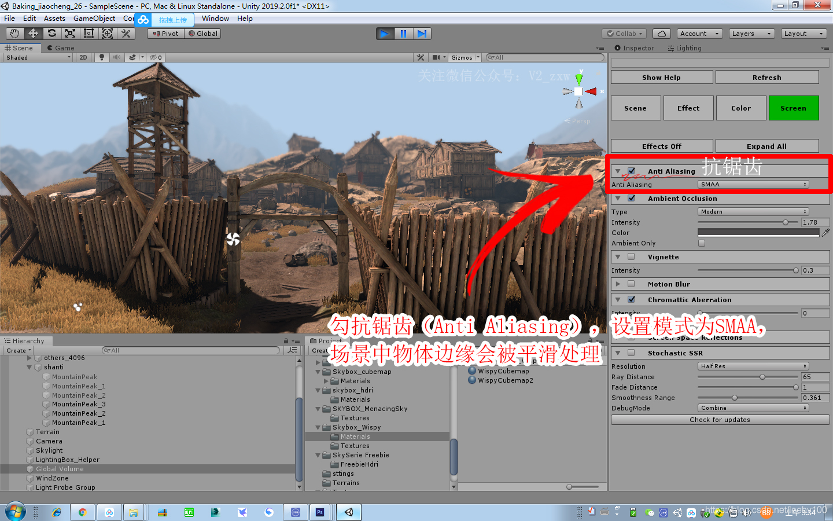Open the Window menu
The height and width of the screenshot is (521, 833).
215,19
